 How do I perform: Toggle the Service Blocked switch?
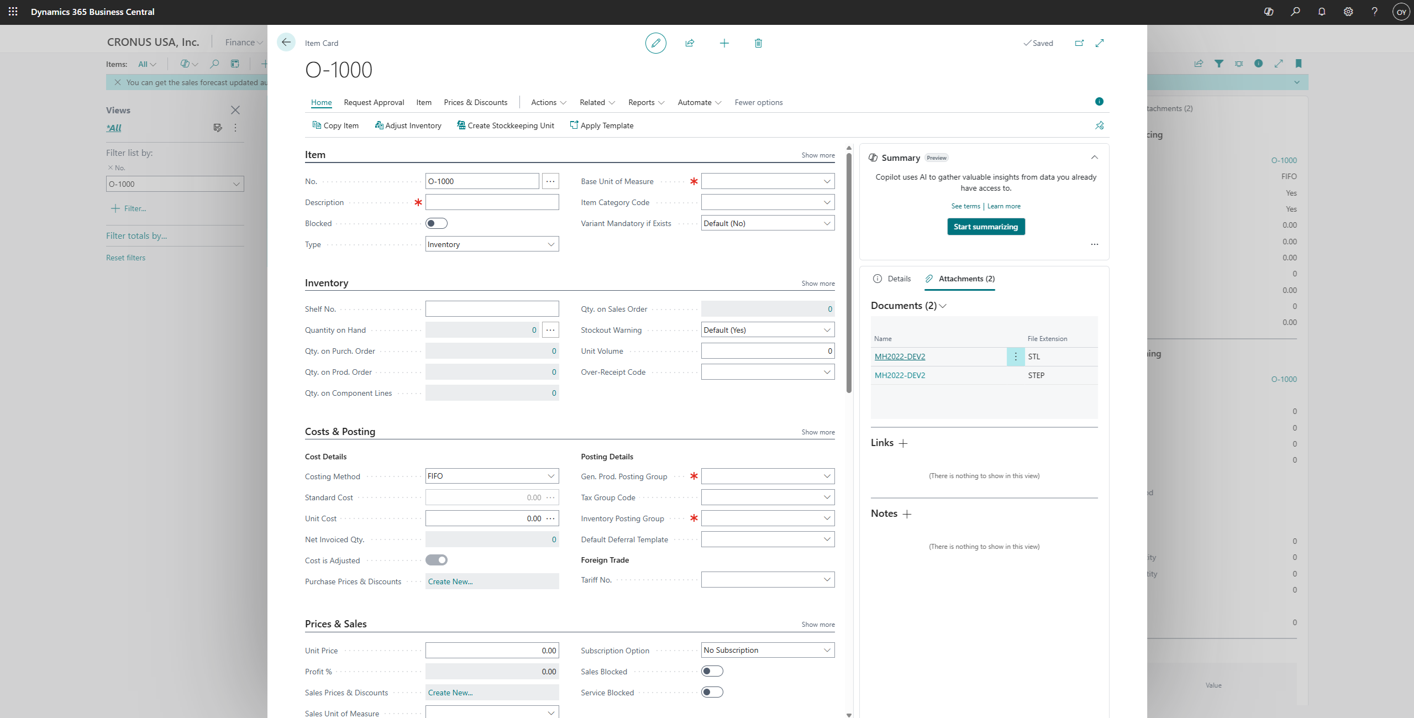click(712, 692)
